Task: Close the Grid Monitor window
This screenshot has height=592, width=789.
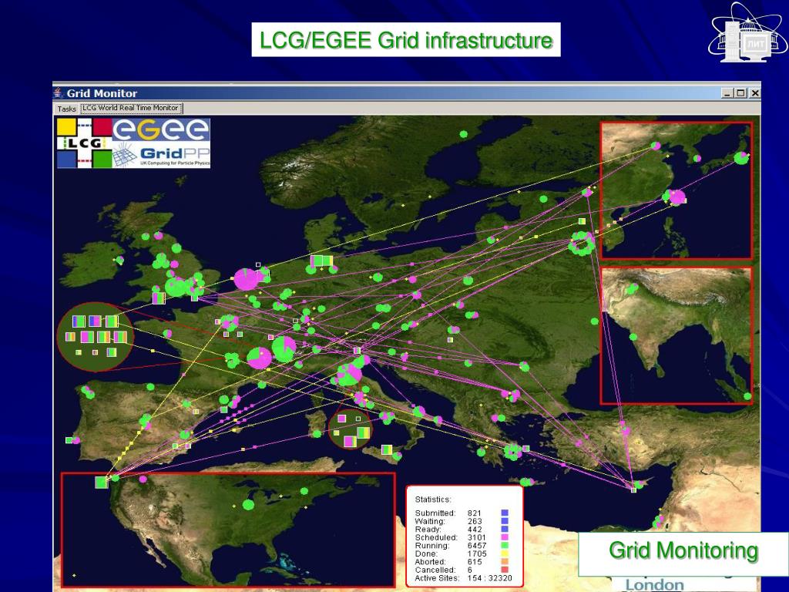Action: (754, 93)
